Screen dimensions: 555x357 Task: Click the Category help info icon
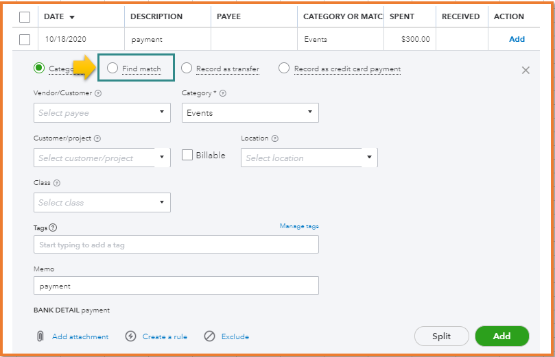(x=223, y=93)
